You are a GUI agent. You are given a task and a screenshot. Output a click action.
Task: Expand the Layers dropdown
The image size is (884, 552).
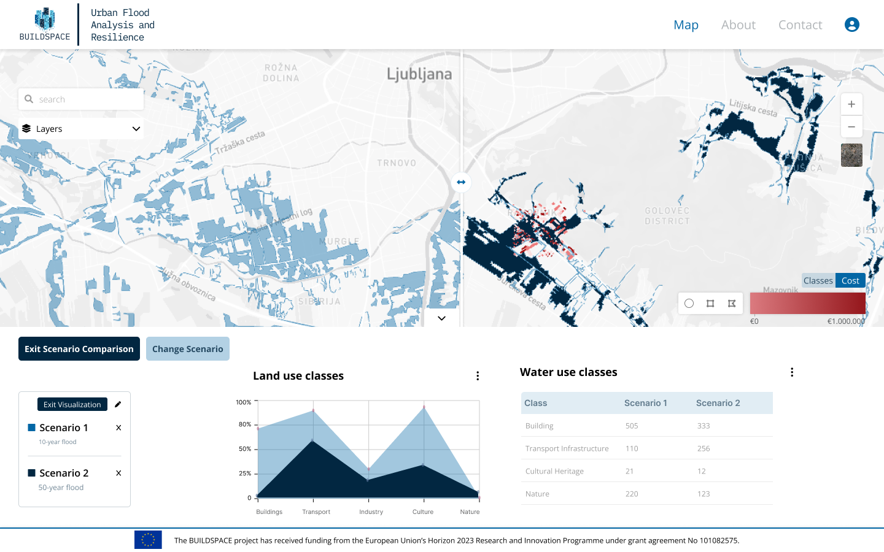(x=81, y=129)
